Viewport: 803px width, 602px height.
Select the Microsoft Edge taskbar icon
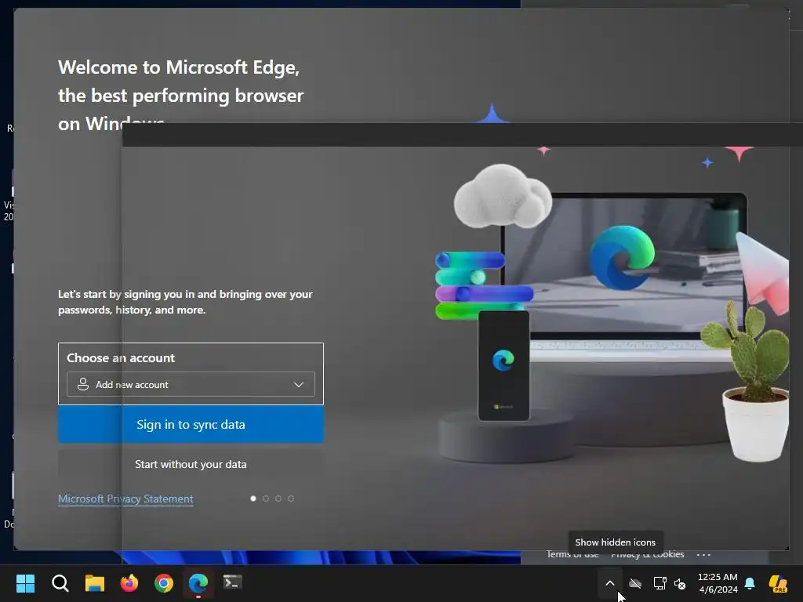click(x=198, y=583)
